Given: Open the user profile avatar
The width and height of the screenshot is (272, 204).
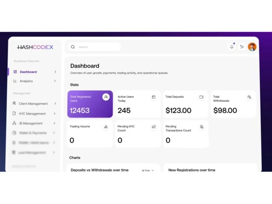Looking at the screenshot, I should (252, 47).
